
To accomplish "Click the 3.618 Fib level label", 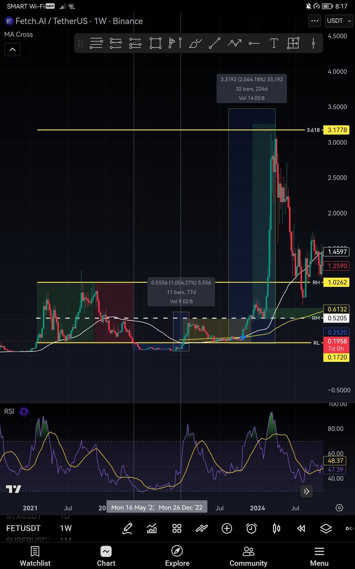I will coord(313,129).
